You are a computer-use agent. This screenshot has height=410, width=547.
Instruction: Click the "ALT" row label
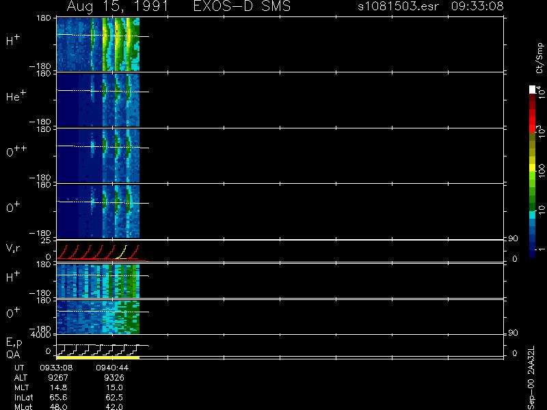pyautogui.click(x=21, y=378)
